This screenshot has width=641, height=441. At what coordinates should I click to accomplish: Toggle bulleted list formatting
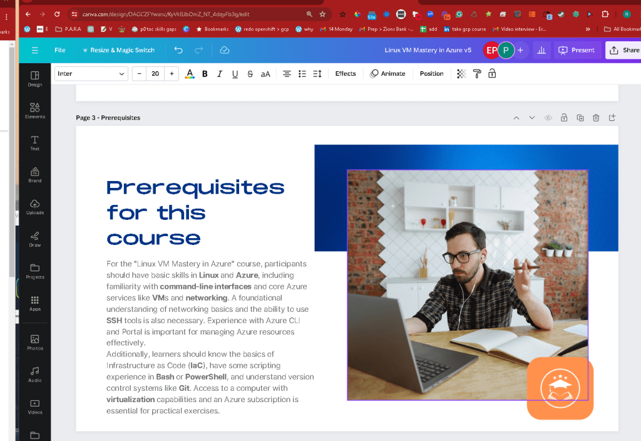(x=302, y=74)
